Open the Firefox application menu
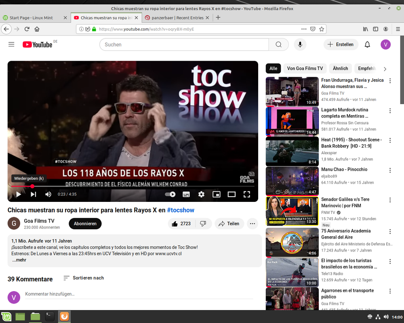The width and height of the screenshot is (404, 323). (x=398, y=29)
